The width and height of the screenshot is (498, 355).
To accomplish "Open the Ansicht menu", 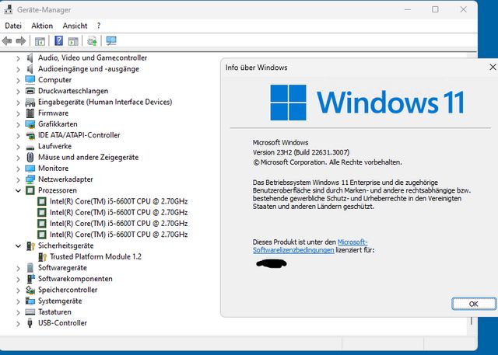I will coord(75,26).
